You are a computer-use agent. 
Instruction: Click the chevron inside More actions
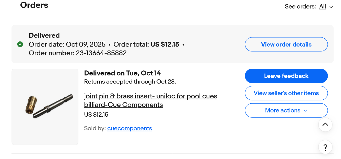305,110
